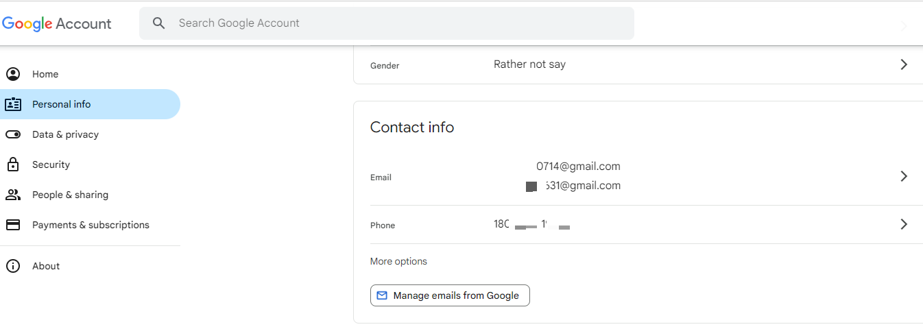Click the Personal info ID card icon
The image size is (923, 329).
pos(12,104)
